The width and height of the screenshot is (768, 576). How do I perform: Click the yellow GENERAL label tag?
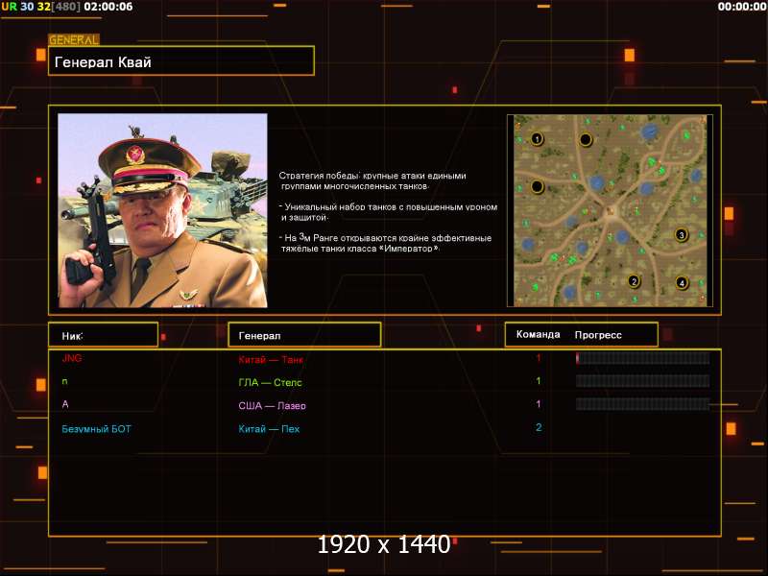point(74,40)
